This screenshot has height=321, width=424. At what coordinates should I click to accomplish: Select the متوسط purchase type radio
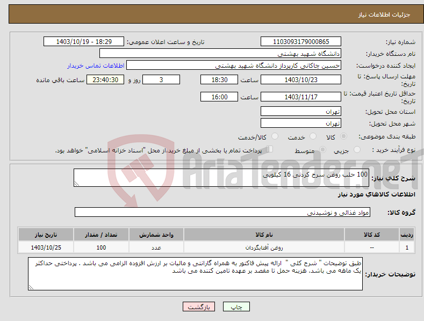click(x=322, y=150)
